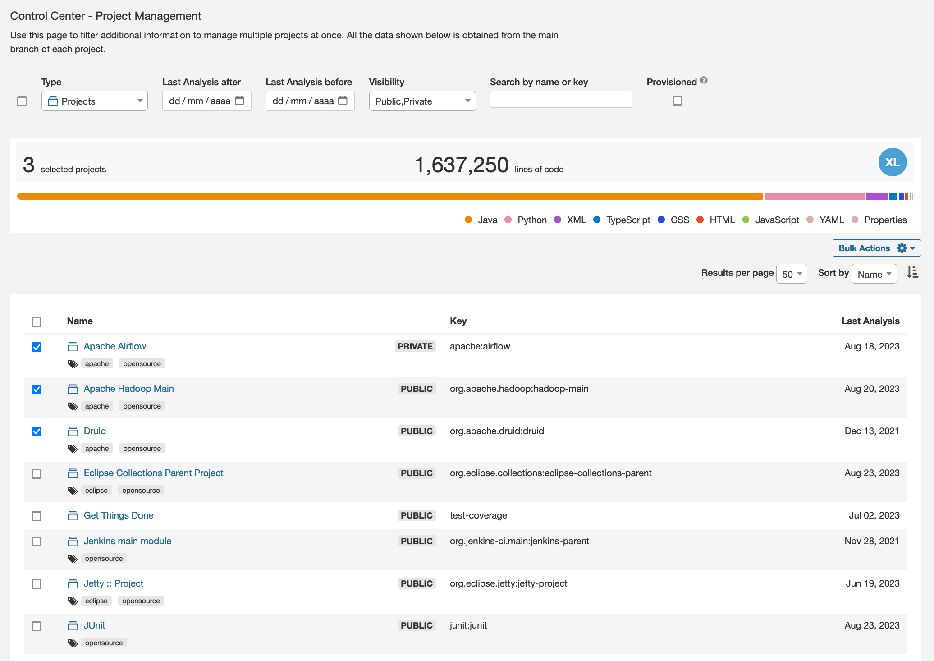Screen dimensions: 934x661
Task: Open the Last Analysis after calendar picker
Action: point(240,101)
